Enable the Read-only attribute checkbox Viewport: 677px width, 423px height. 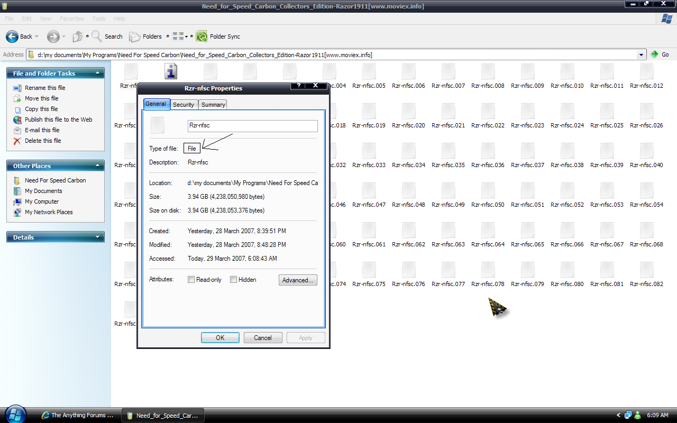coord(191,280)
